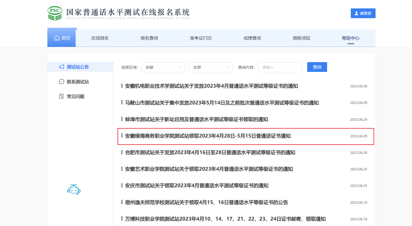The image size is (412, 226).
Task: Open the 马鞍山市测试站 certificate announcement
Action: (x=222, y=103)
